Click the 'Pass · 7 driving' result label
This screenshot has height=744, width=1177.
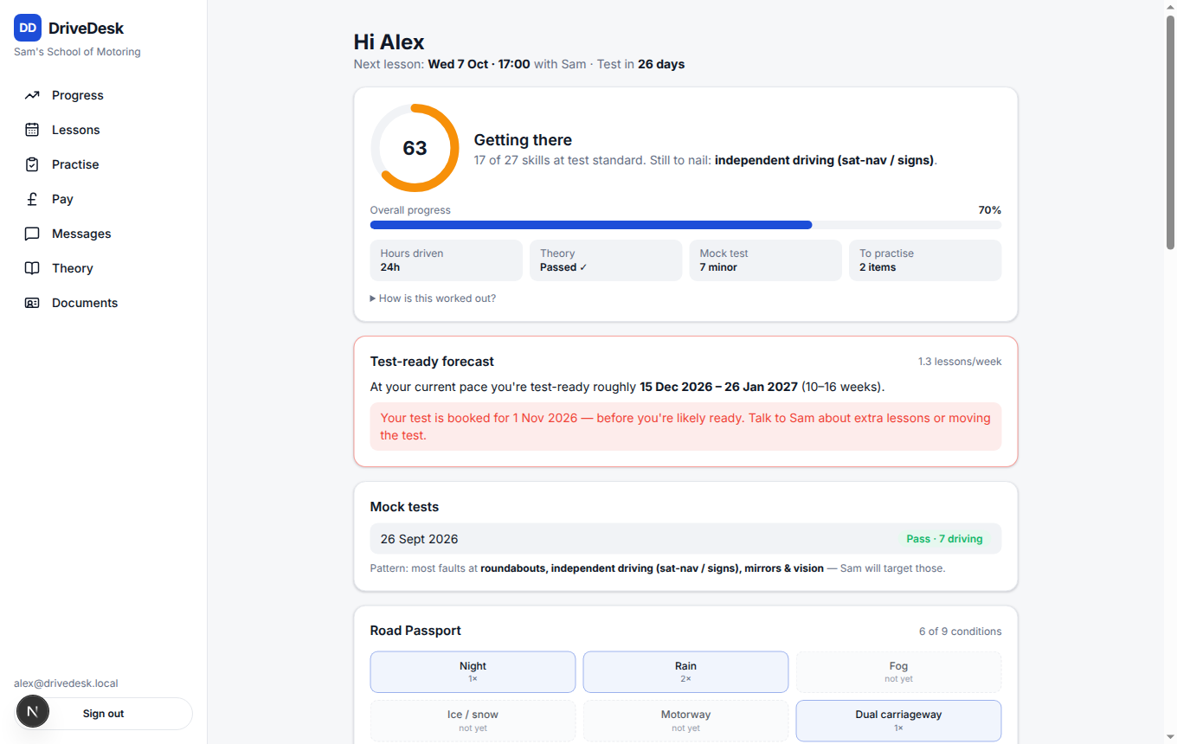[x=944, y=539]
